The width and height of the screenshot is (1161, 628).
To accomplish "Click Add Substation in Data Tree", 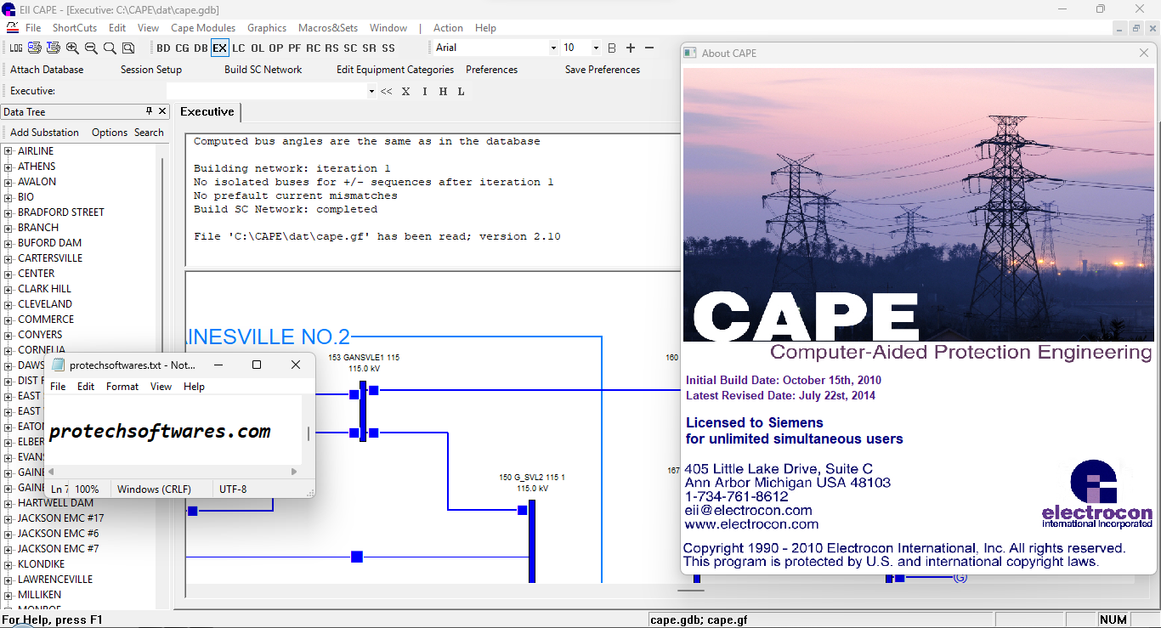I will 44,133.
